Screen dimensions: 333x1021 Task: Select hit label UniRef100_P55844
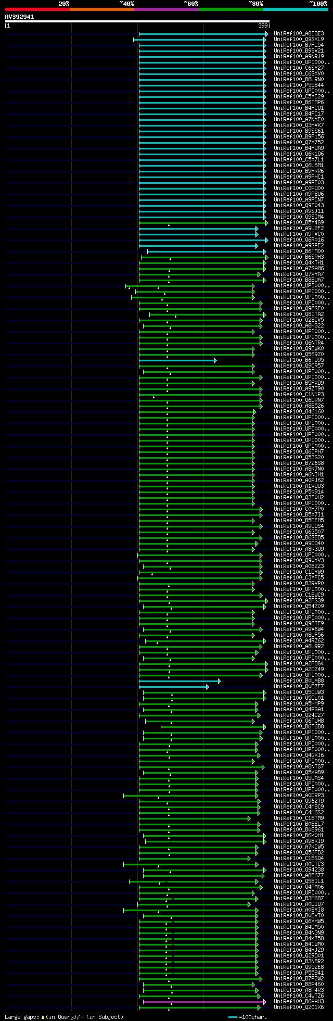[x=299, y=85]
